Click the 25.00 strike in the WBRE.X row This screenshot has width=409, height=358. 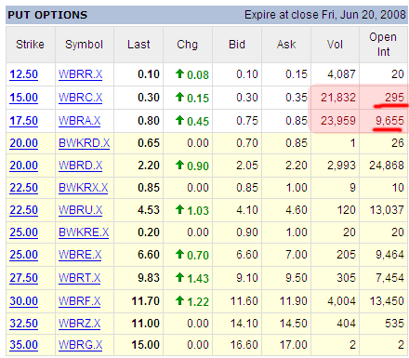[x=23, y=255]
